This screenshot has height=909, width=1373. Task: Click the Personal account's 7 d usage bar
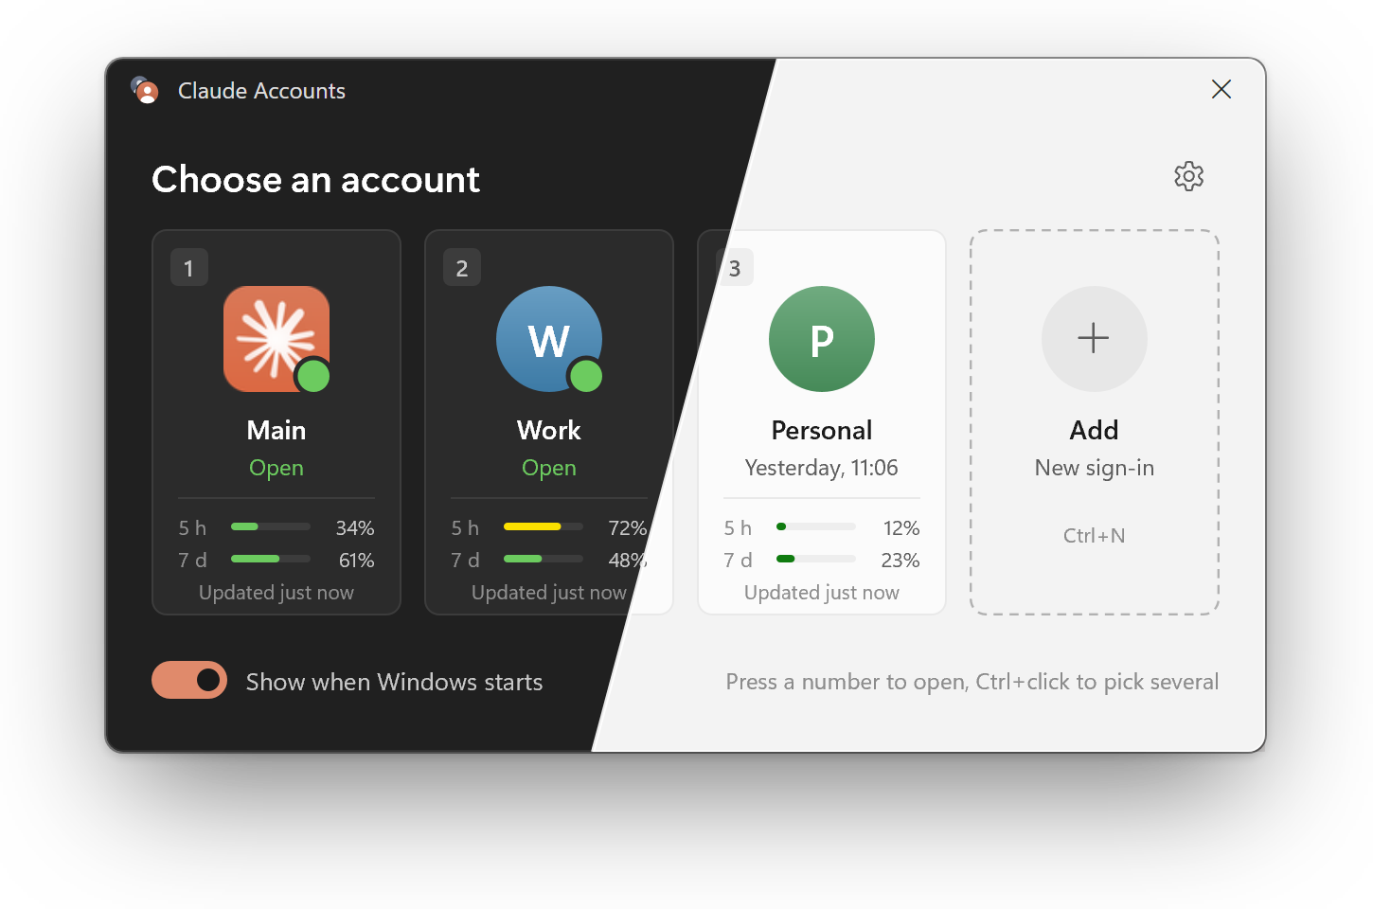coord(816,559)
